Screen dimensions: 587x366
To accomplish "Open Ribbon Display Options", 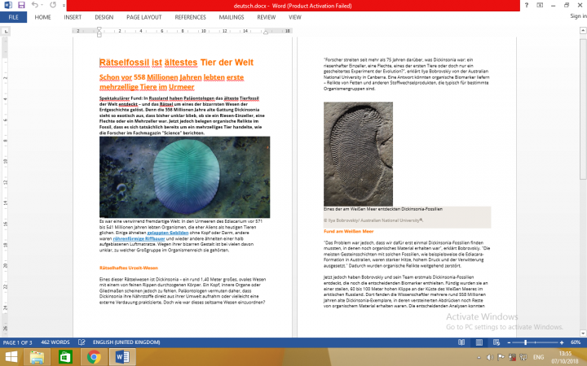I will coord(540,5).
